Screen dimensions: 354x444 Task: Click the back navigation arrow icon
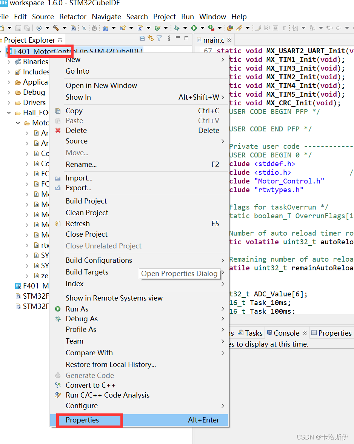339,28
